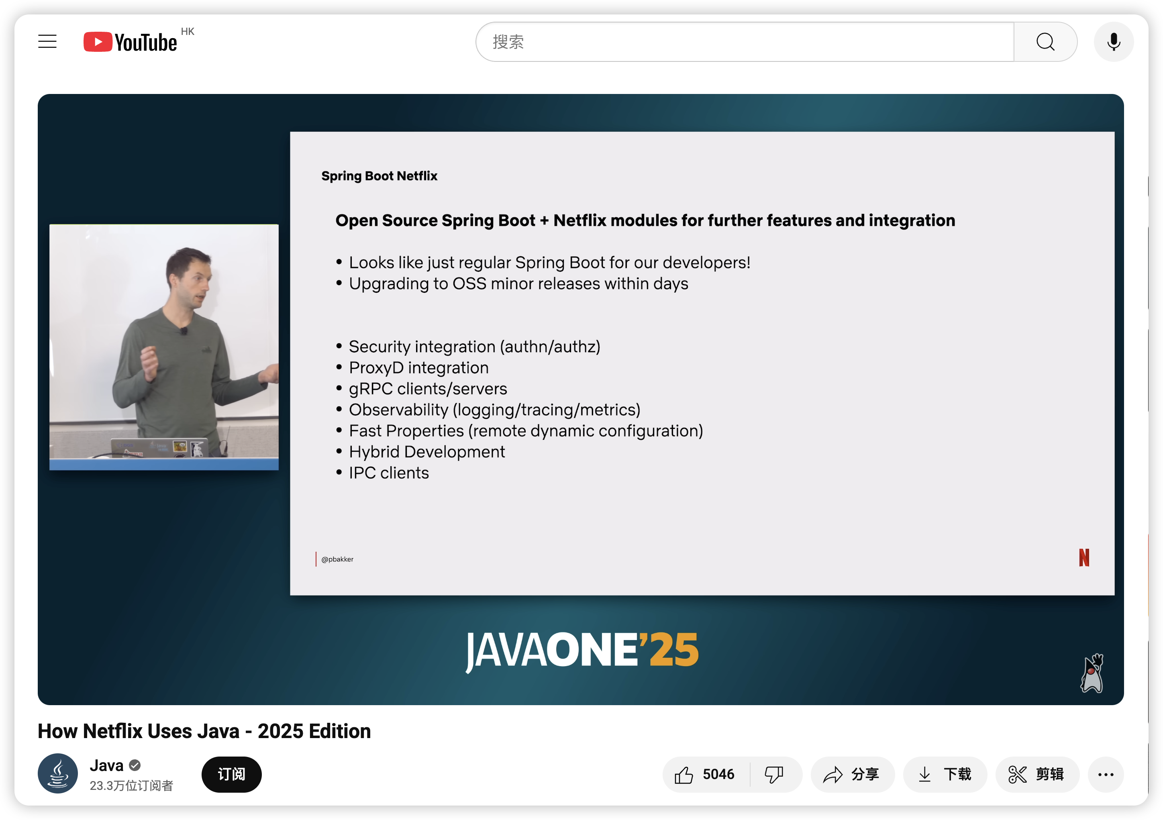Click the YouTube logo
1163x820 pixels.
pos(131,42)
